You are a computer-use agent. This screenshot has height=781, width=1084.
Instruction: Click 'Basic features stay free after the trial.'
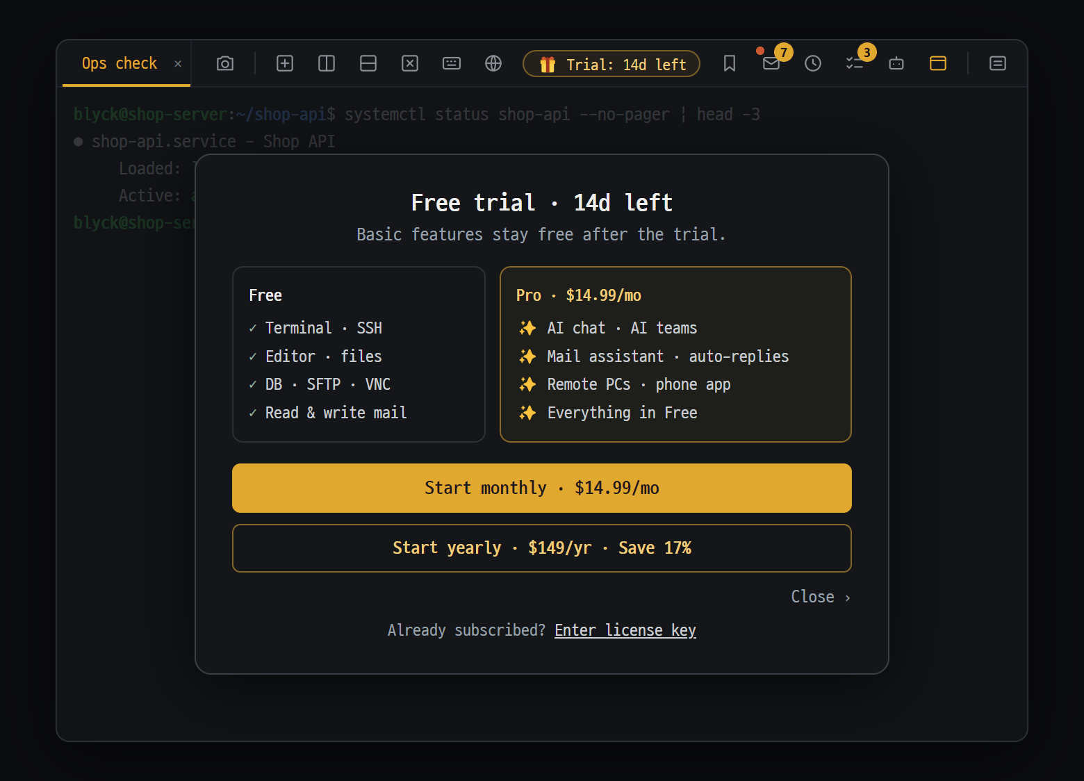[x=541, y=235]
